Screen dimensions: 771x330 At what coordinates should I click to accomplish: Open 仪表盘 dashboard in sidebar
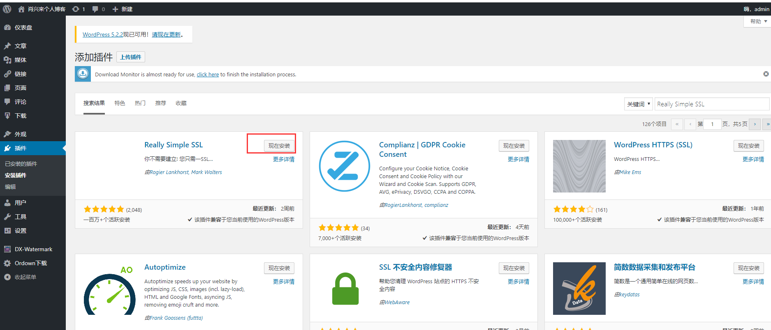coord(33,27)
